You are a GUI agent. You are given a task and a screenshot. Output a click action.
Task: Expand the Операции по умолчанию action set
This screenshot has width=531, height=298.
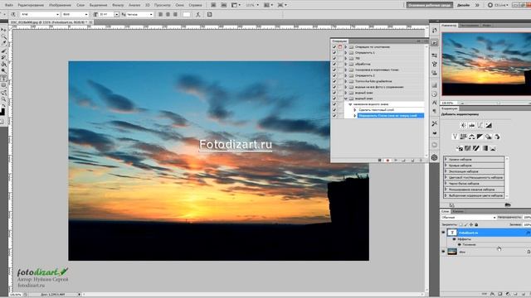point(346,47)
